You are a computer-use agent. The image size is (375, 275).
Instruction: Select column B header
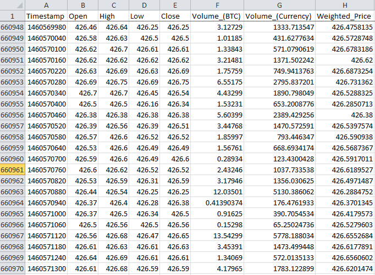82,5
